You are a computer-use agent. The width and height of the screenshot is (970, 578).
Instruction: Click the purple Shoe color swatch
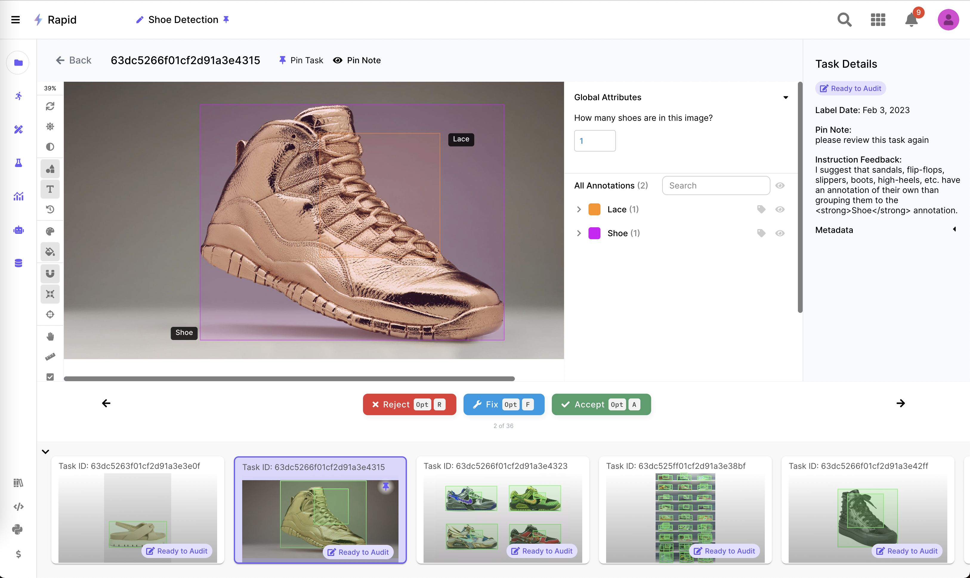[594, 233]
